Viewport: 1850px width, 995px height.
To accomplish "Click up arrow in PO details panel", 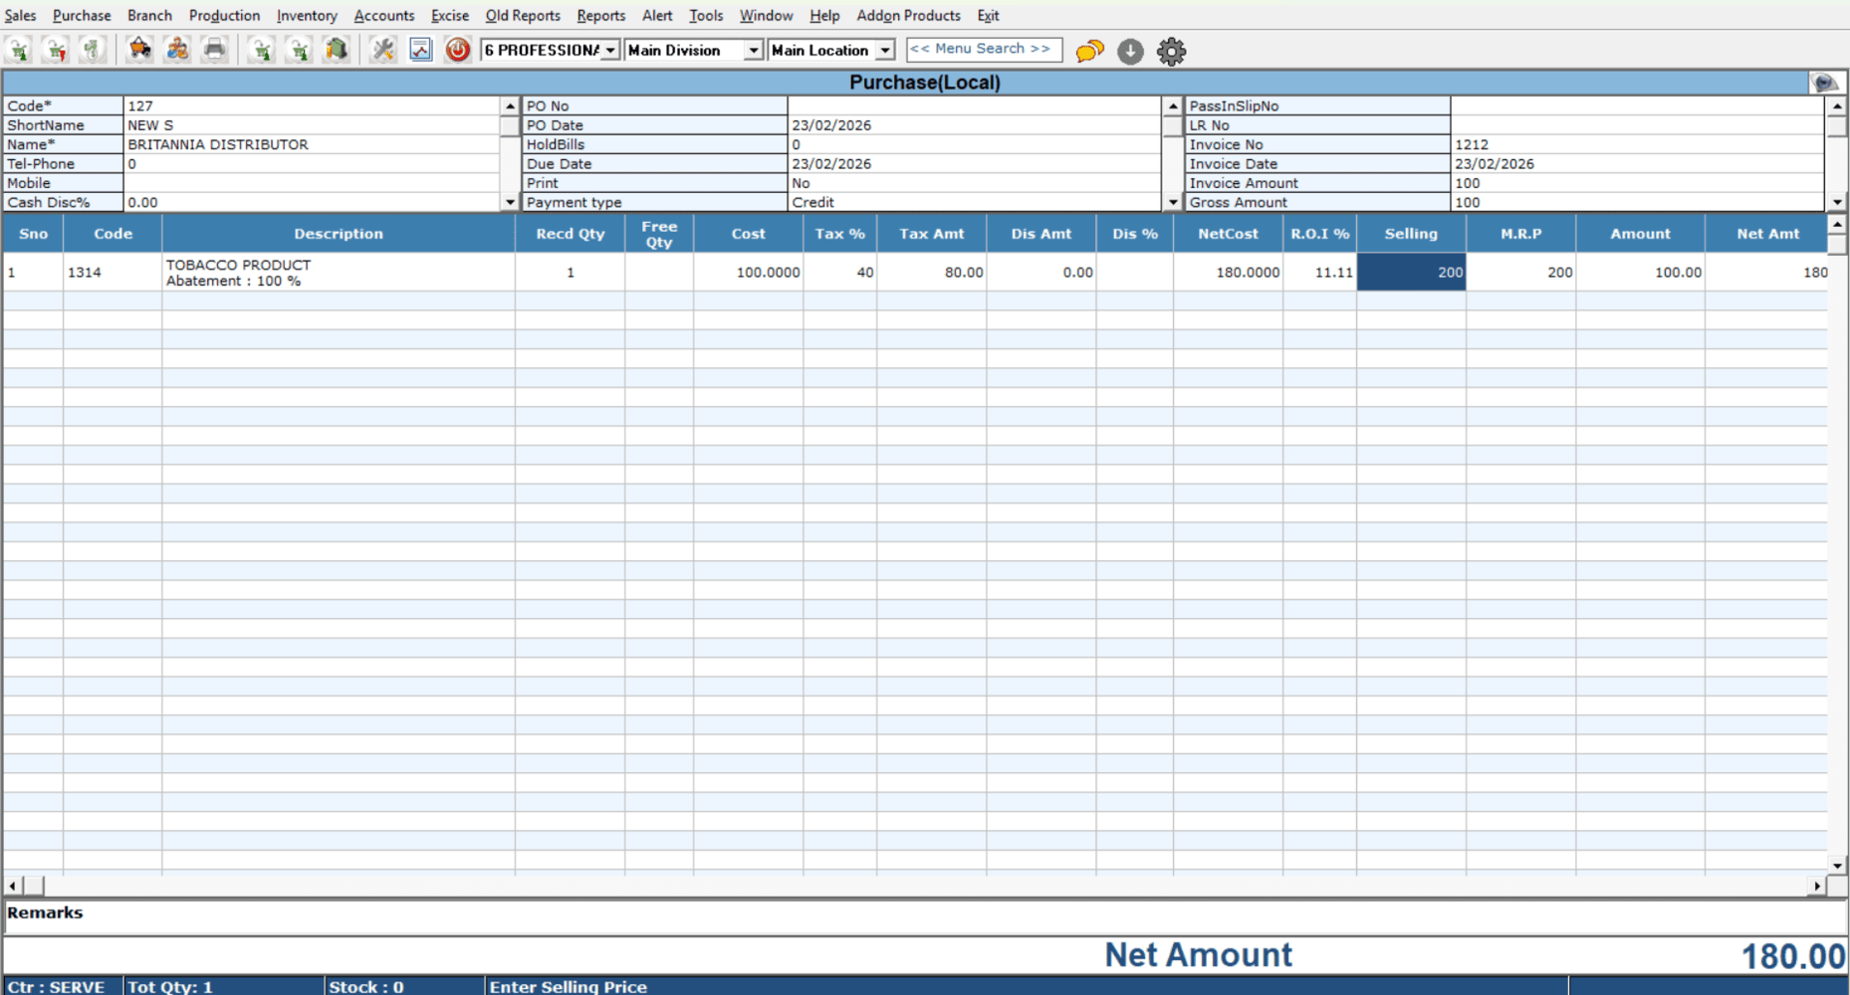I will tap(1173, 105).
